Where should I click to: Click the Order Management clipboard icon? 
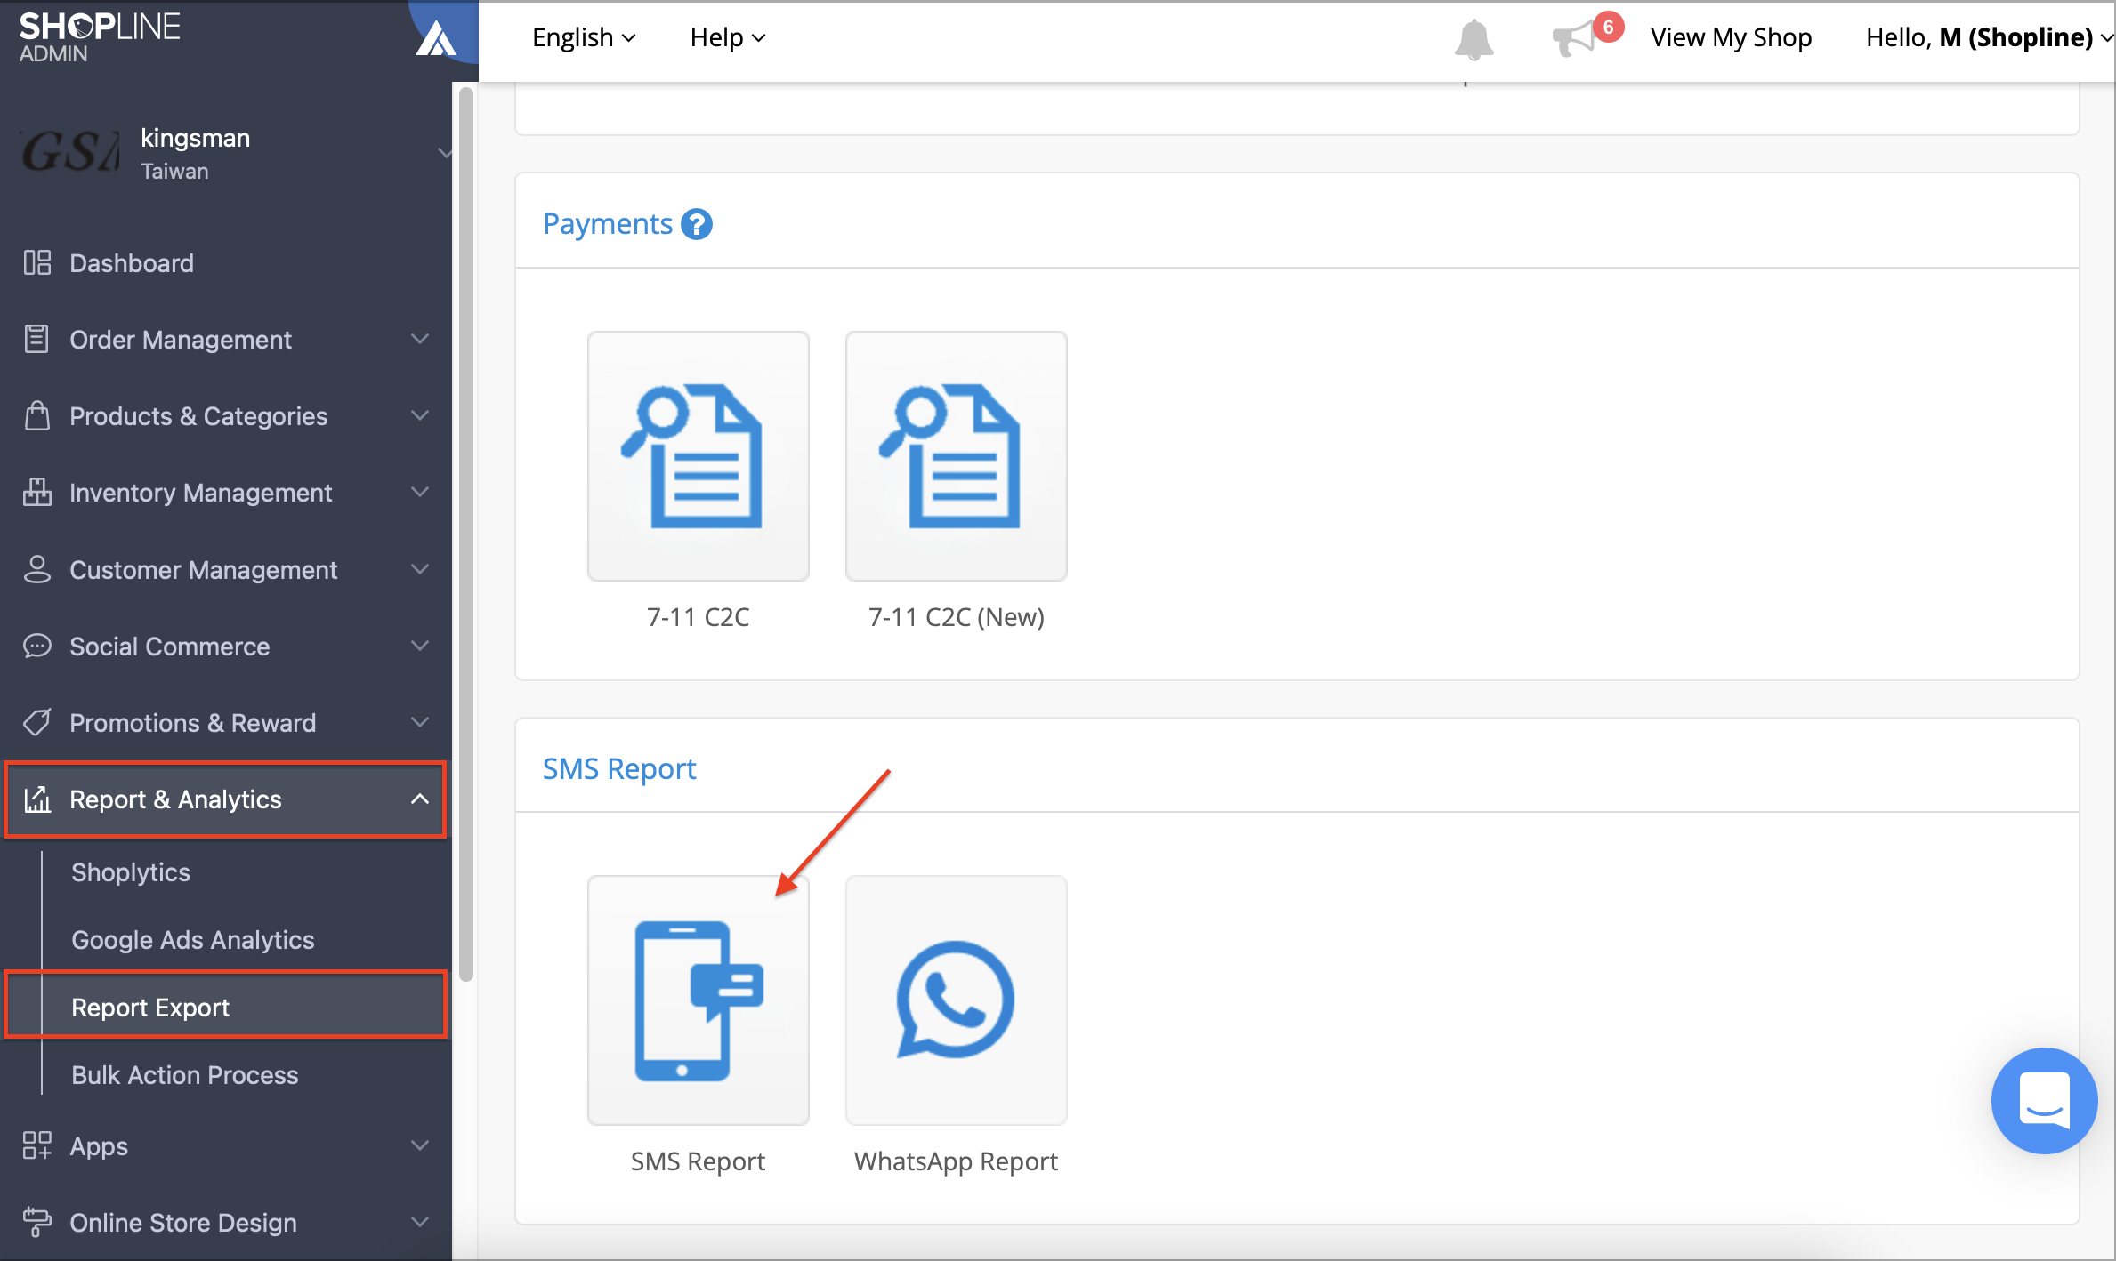tap(36, 339)
